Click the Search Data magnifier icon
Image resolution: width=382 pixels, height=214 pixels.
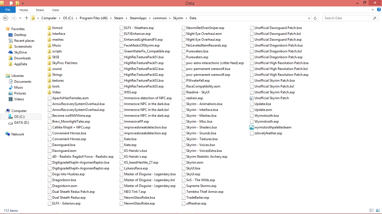point(375,18)
